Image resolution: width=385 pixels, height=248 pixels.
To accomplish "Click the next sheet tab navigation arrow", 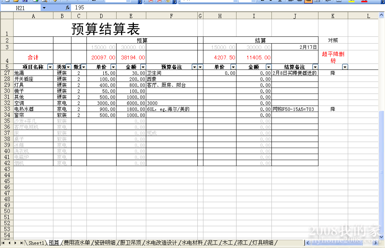I will 16,243.
